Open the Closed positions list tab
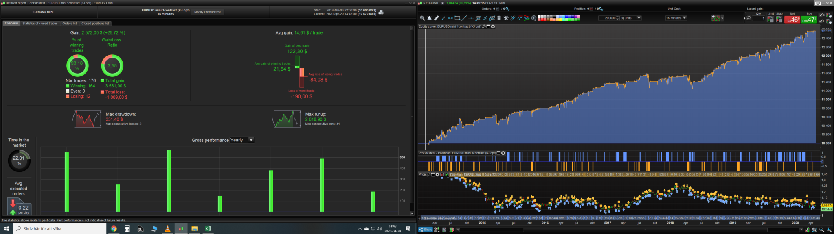The width and height of the screenshot is (834, 234). pyautogui.click(x=95, y=23)
